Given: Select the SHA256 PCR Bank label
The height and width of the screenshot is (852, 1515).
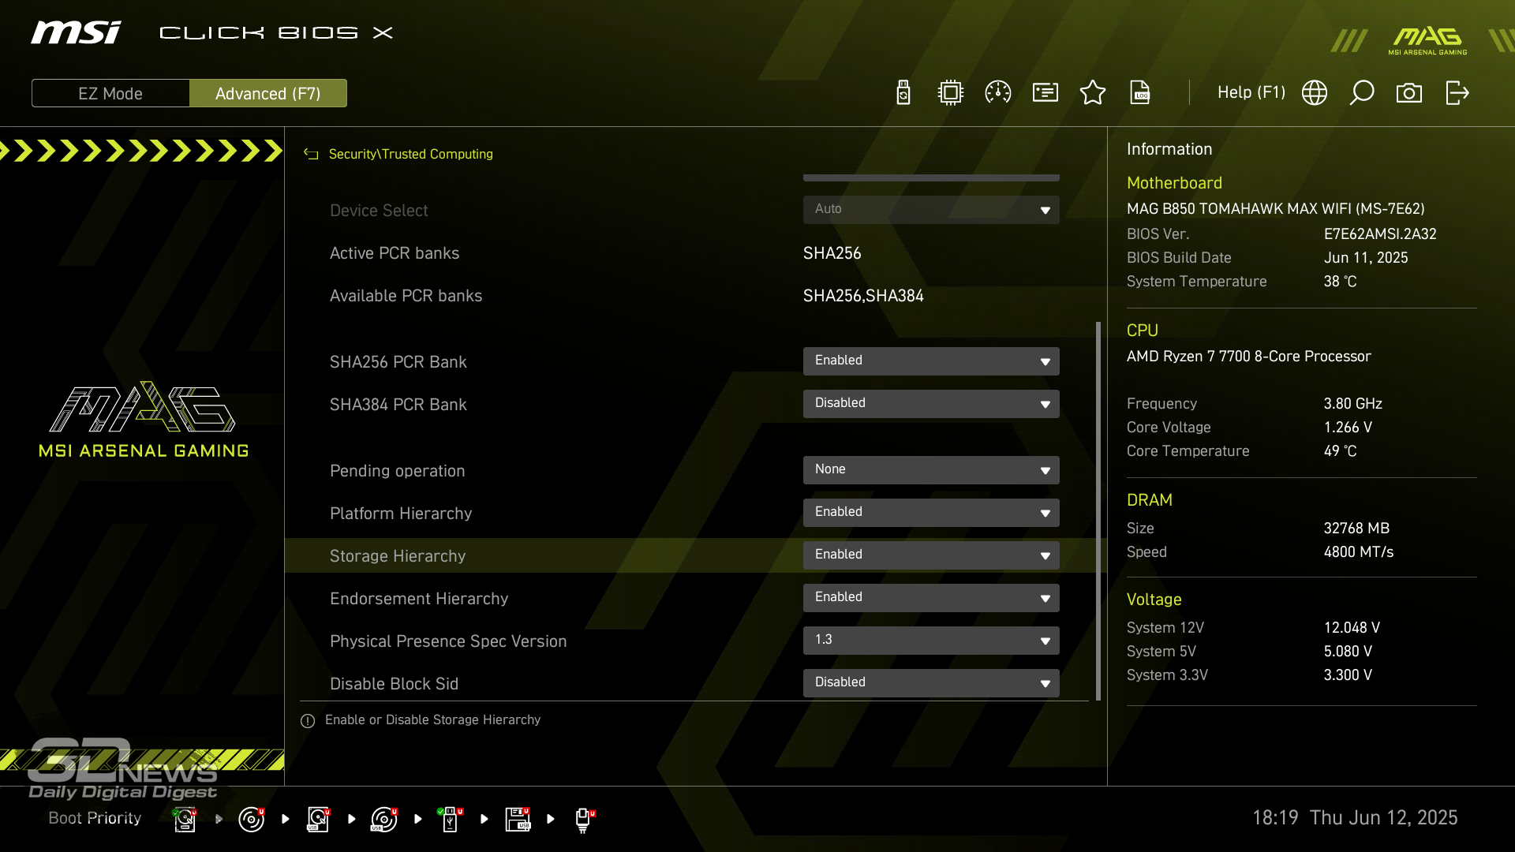Looking at the screenshot, I should pyautogui.click(x=398, y=362).
